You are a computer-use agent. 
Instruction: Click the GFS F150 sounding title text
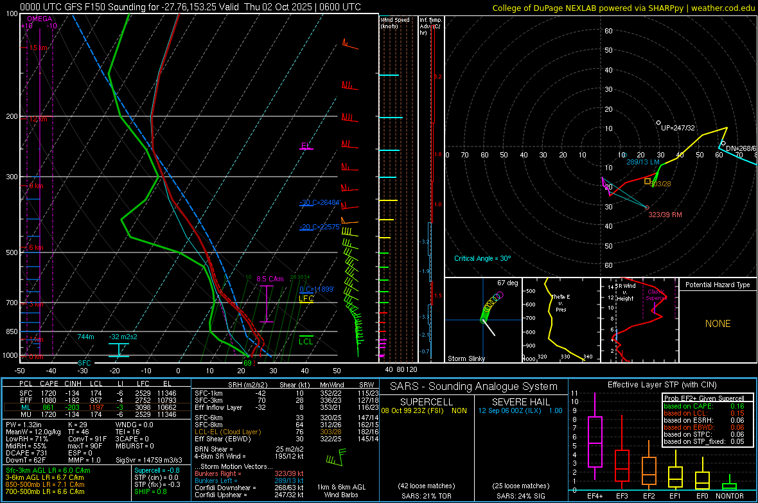[191, 7]
